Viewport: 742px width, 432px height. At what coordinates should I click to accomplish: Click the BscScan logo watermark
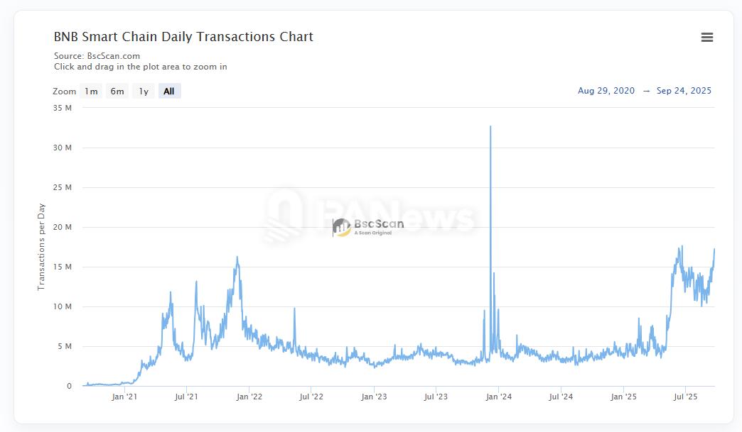point(368,227)
